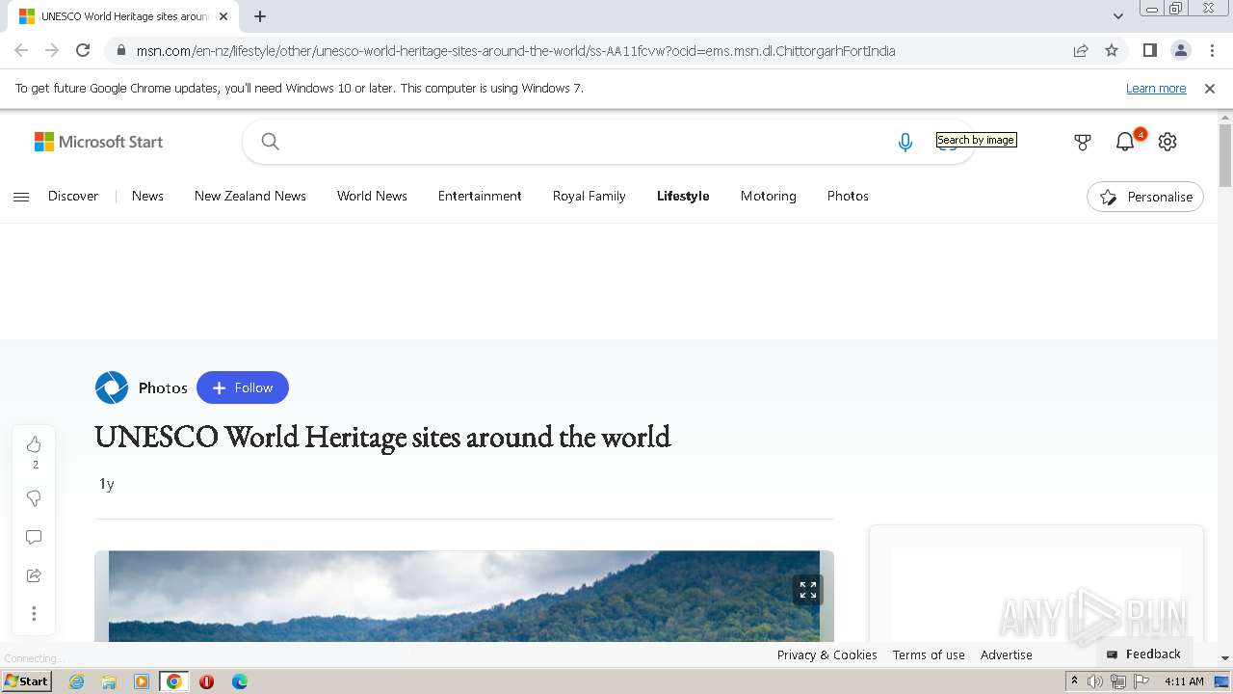Dismiss the Chrome update info bar

point(1210,89)
